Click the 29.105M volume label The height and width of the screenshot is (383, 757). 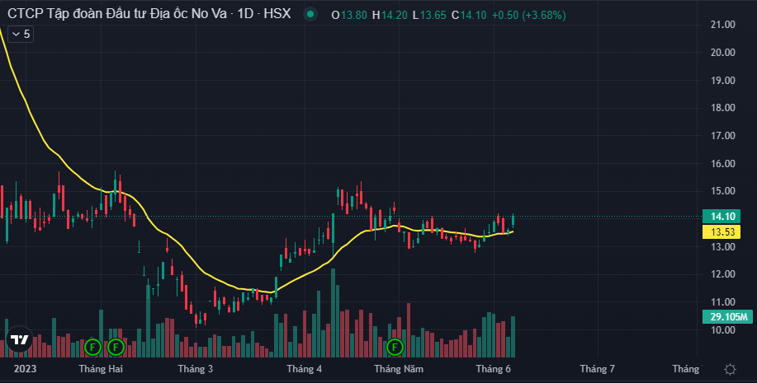[728, 316]
